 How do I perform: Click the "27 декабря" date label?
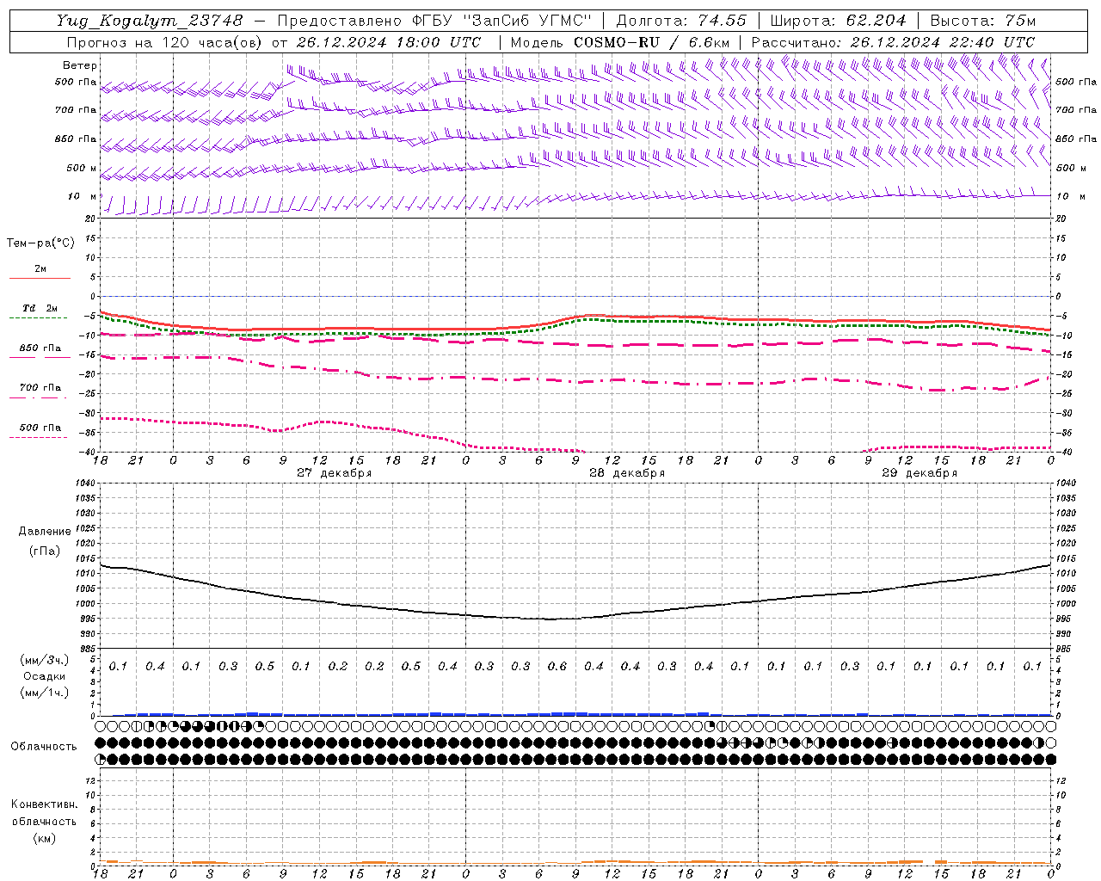point(335,473)
